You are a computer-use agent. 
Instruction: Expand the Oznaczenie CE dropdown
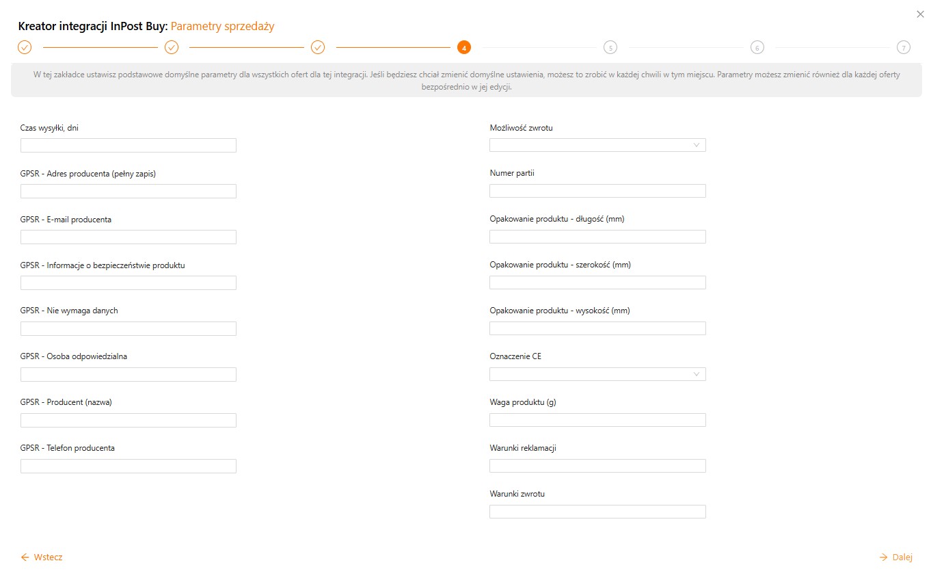point(597,374)
